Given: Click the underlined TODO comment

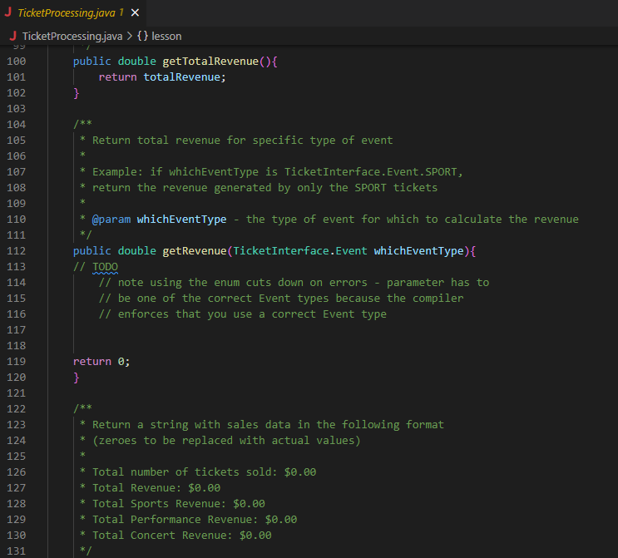Looking at the screenshot, I should (105, 267).
